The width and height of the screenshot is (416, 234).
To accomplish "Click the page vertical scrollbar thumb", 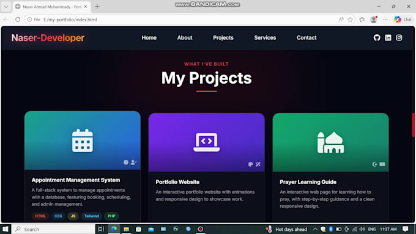I will 413,125.
